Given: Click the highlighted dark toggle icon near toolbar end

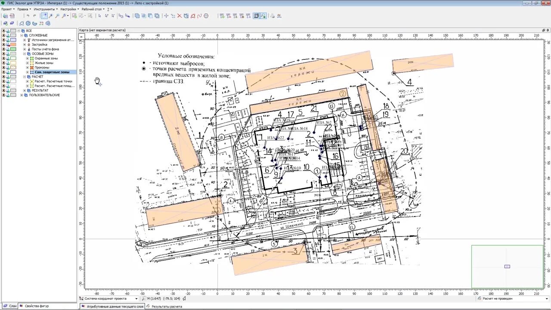Looking at the screenshot, I should 257,15.
